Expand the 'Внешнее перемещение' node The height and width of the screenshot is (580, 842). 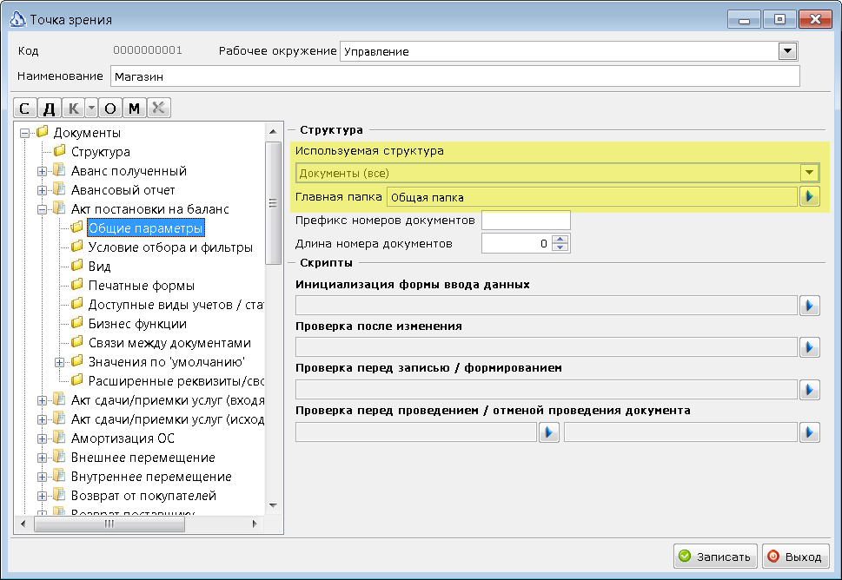42,458
